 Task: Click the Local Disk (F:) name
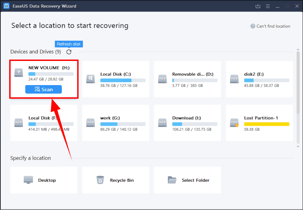[x=43, y=118]
